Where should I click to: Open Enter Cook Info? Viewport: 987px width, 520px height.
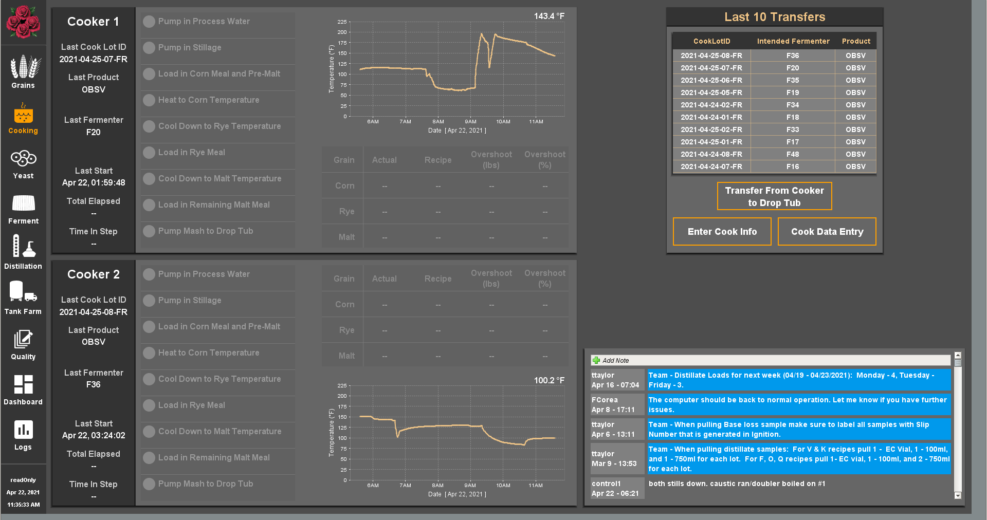pyautogui.click(x=722, y=232)
